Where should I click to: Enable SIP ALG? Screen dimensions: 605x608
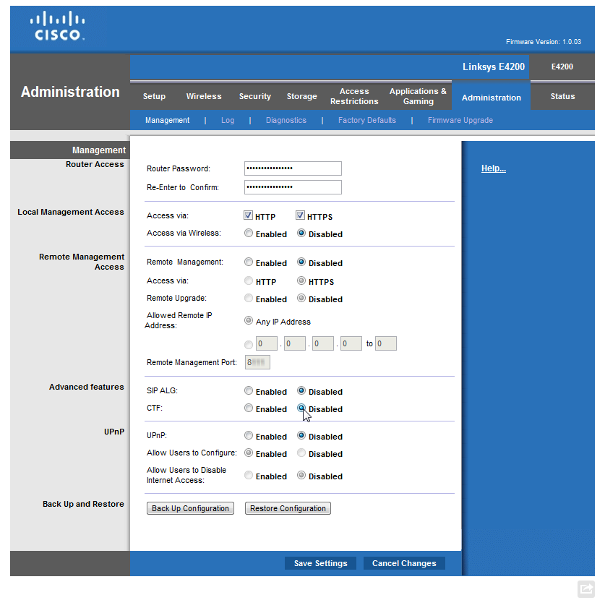[249, 391]
